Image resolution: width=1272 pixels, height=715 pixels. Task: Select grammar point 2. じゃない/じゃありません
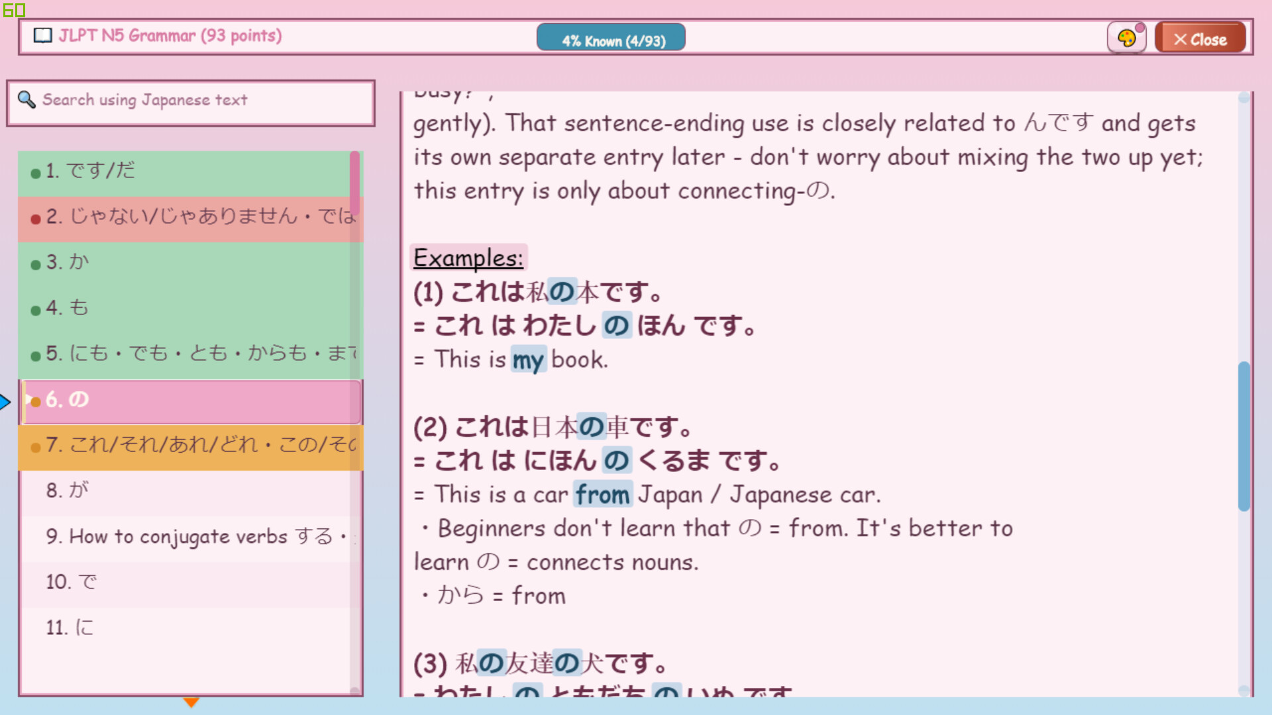pyautogui.click(x=191, y=218)
